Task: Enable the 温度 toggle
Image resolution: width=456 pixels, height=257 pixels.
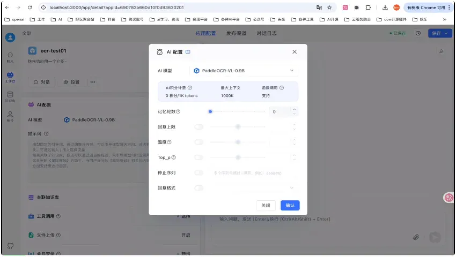Action: (x=199, y=142)
